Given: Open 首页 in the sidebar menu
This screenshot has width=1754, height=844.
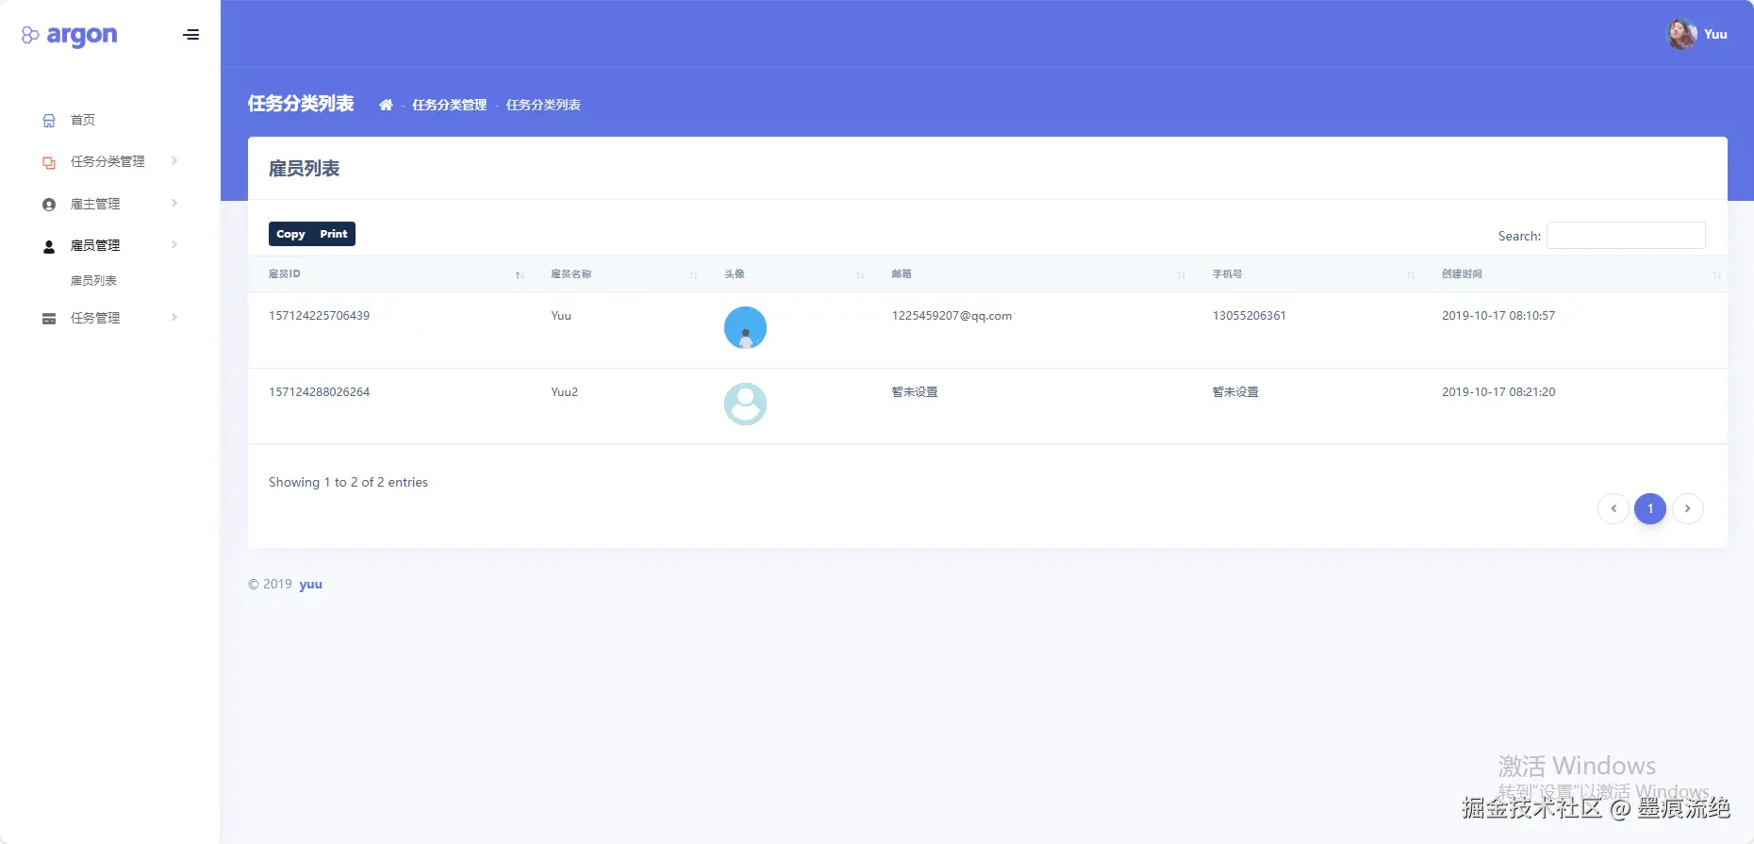Looking at the screenshot, I should pyautogui.click(x=83, y=120).
